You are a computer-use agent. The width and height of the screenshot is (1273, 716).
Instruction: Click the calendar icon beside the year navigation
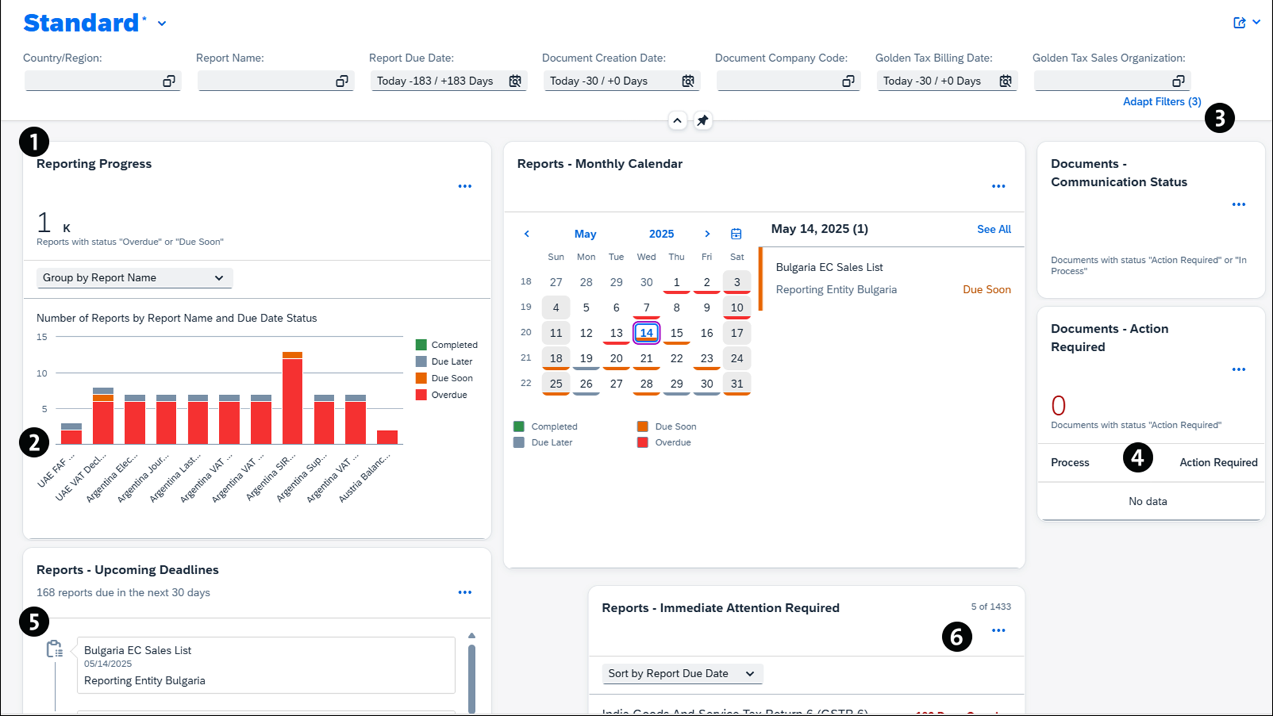coord(736,234)
